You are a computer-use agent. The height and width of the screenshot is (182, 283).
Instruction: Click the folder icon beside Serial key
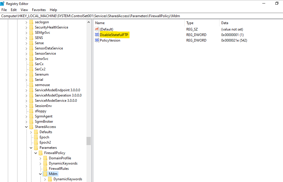[x=32, y=79]
